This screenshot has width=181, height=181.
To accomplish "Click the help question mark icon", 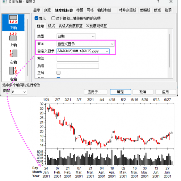I will 158,2.
